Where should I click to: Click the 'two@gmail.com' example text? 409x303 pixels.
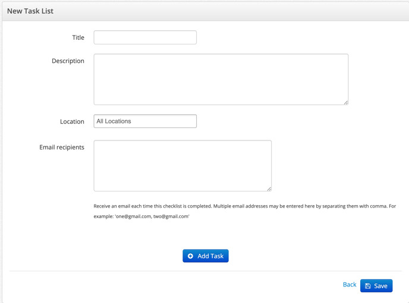pos(171,216)
